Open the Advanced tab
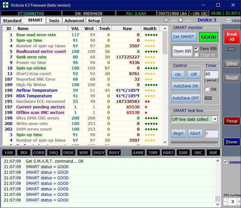This screenshot has width=241, height=208. point(74,21)
